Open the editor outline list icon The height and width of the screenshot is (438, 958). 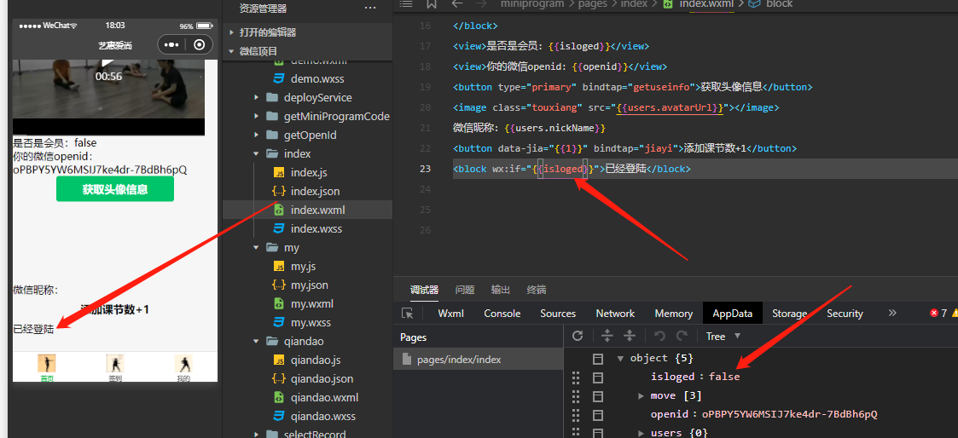tap(406, 3)
